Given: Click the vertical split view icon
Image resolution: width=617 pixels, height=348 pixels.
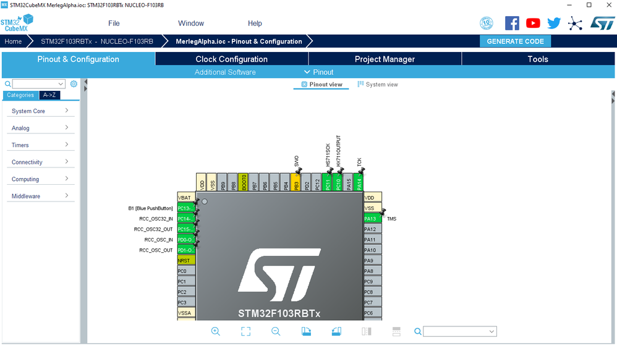Looking at the screenshot, I should (x=367, y=331).
